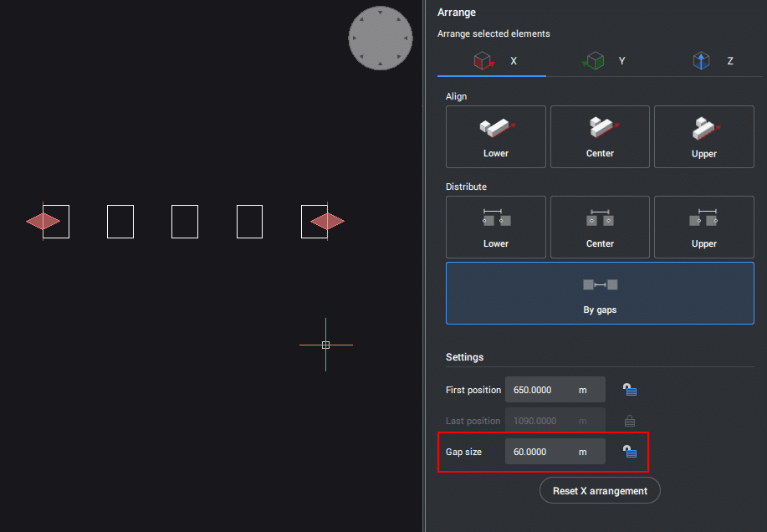Click the Arrange panel title
This screenshot has height=532, width=767.
(457, 13)
